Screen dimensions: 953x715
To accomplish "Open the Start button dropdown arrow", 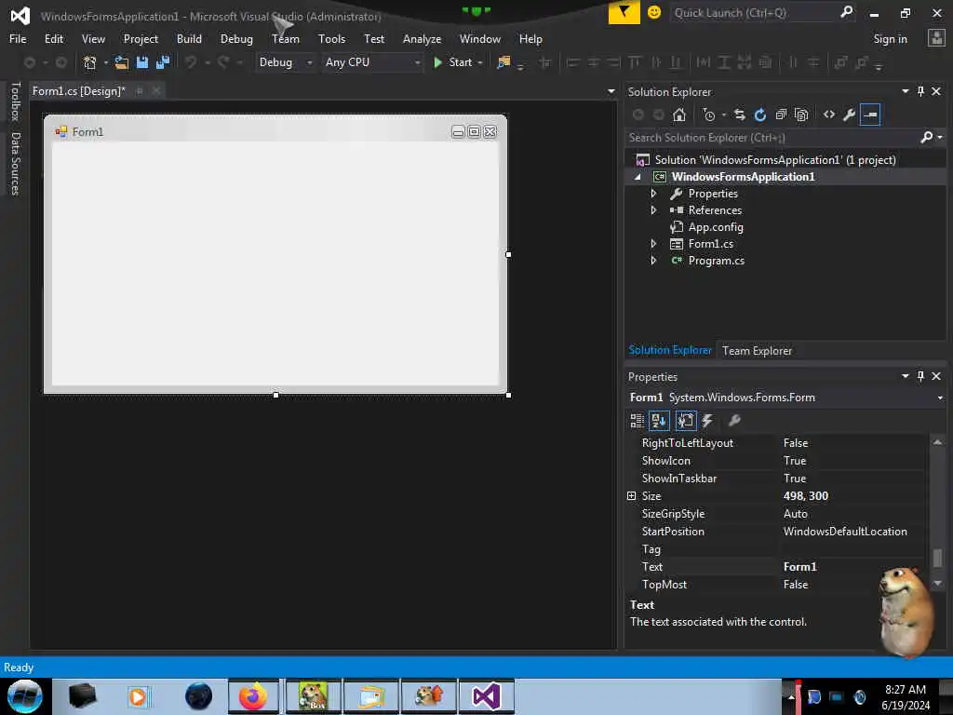I will pos(480,62).
